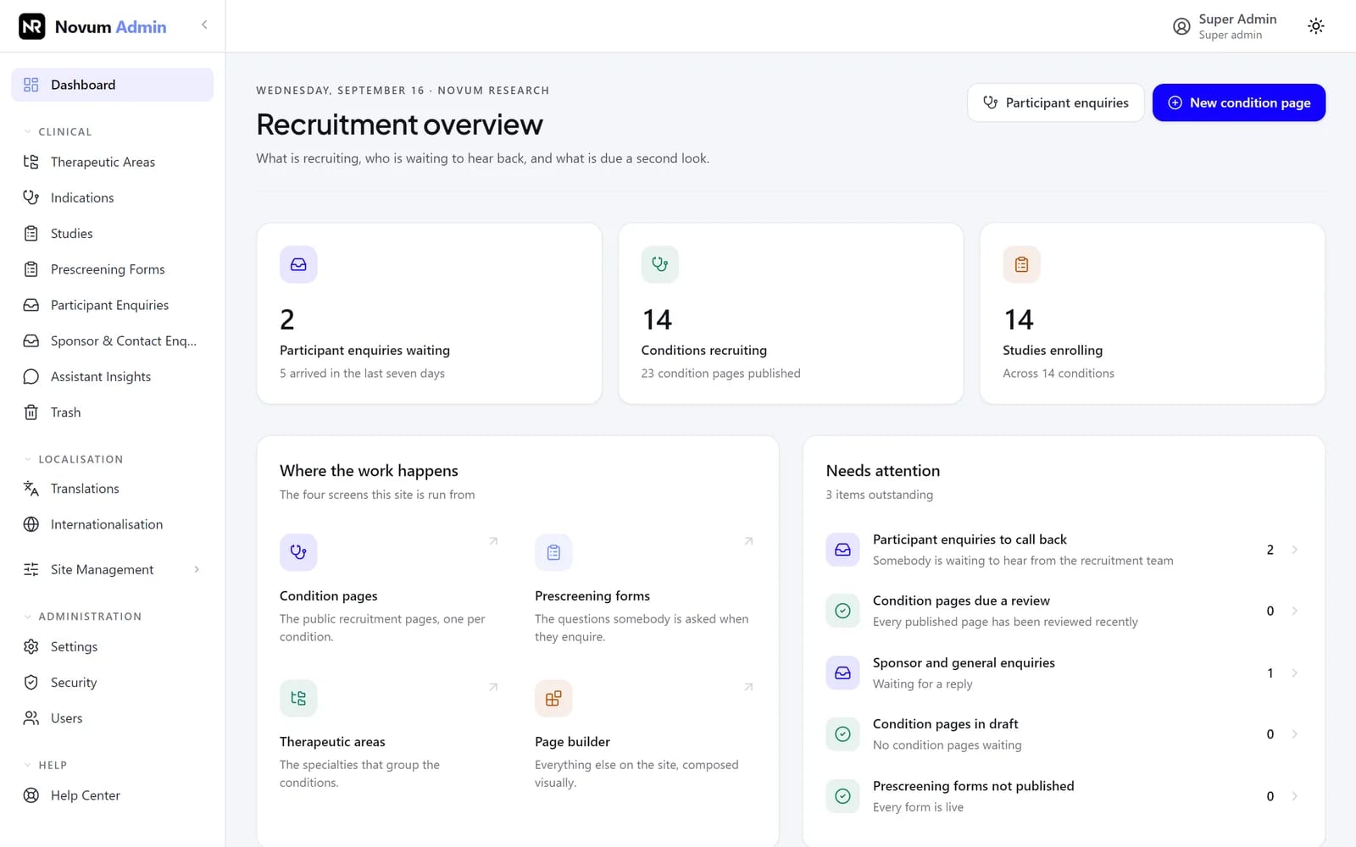This screenshot has width=1356, height=847.
Task: Open the Super Admin user avatar icon
Action: (x=1181, y=26)
